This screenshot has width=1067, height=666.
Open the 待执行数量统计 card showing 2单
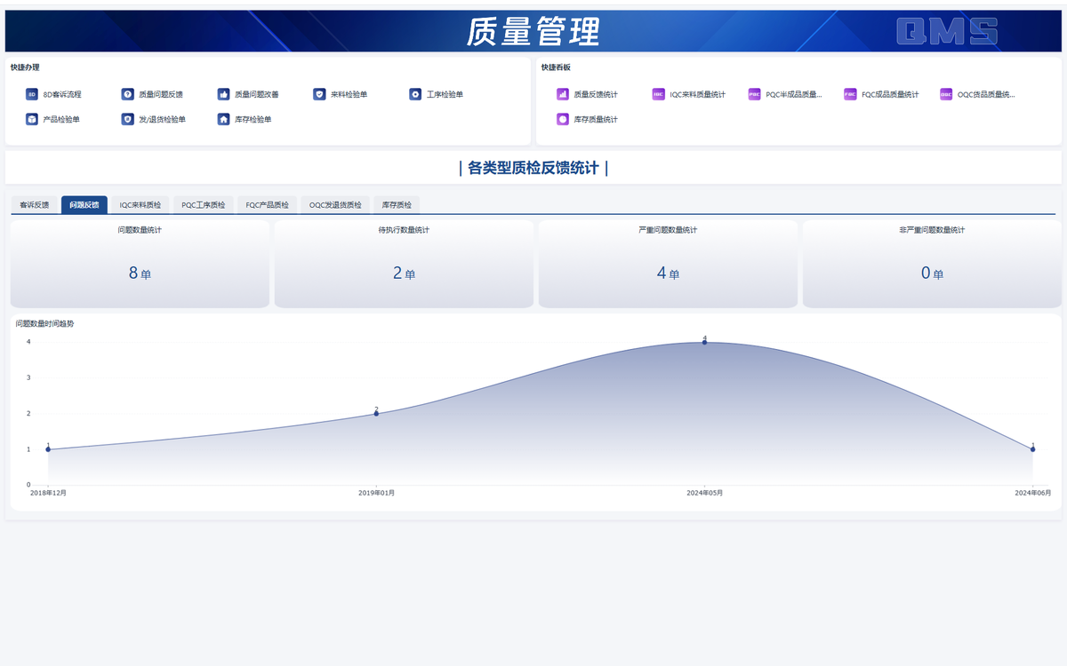(x=404, y=265)
